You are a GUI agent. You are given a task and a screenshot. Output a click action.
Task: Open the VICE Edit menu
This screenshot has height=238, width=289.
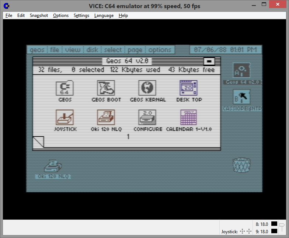[x=21, y=15]
